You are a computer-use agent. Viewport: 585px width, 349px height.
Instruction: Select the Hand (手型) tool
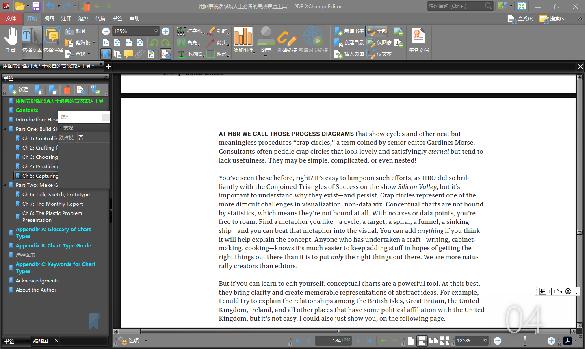(11, 41)
